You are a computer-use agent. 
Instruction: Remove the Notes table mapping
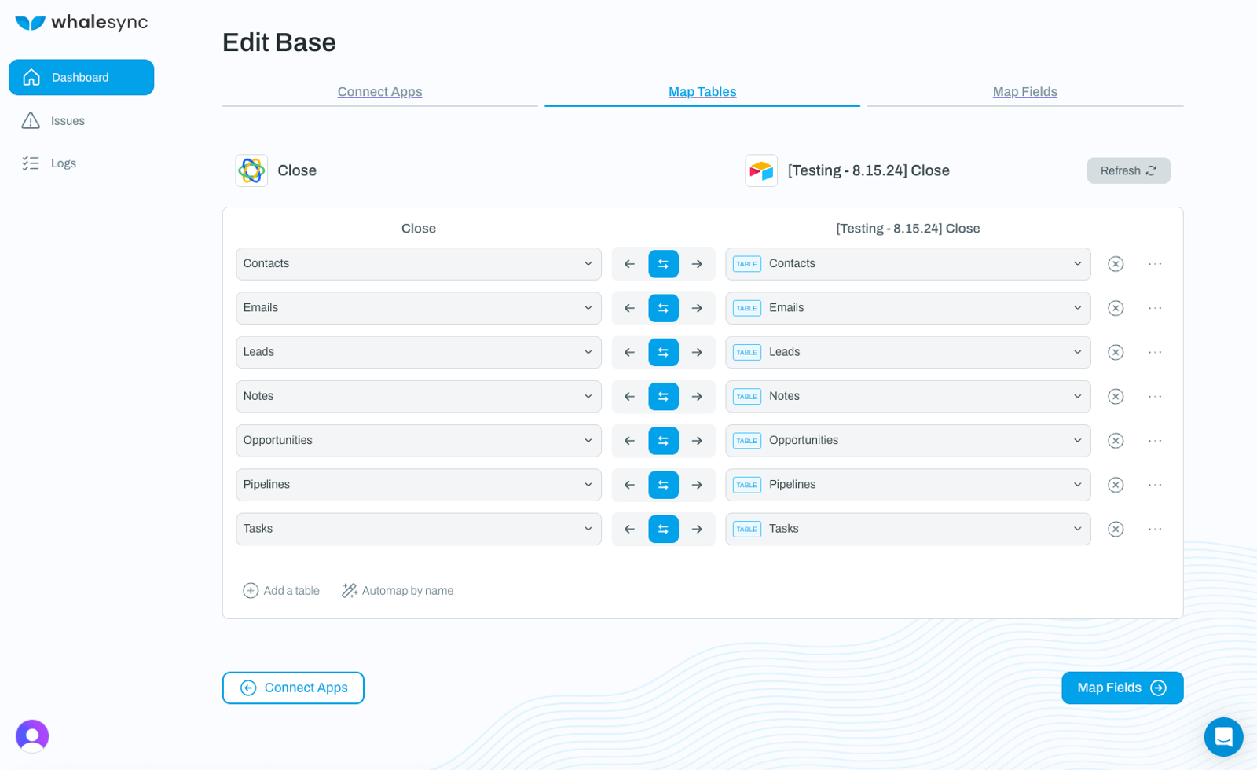point(1116,397)
